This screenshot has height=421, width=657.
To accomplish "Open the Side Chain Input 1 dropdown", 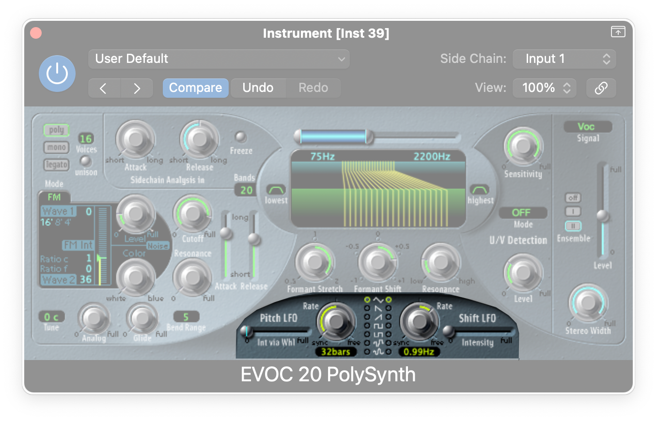I will 564,59.
